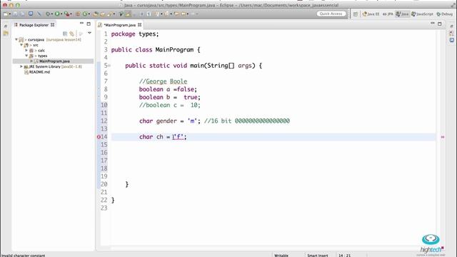Switch to the Debug perspective
The width and height of the screenshot is (457, 257).
(x=444, y=14)
